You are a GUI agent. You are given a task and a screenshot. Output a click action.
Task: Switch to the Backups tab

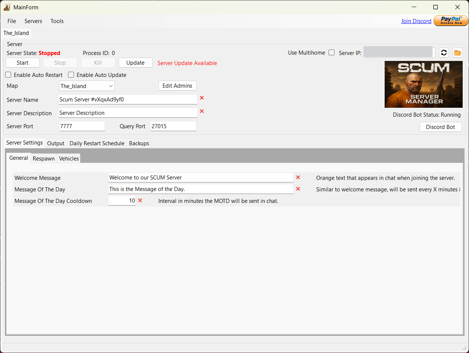[139, 143]
